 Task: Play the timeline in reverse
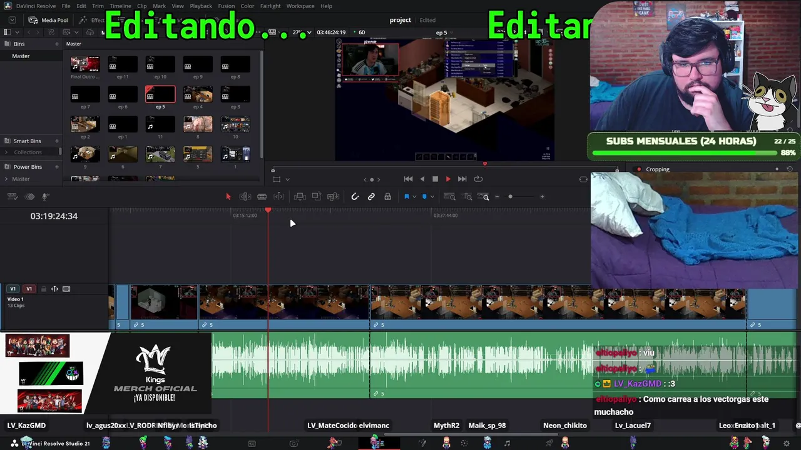[x=422, y=179]
